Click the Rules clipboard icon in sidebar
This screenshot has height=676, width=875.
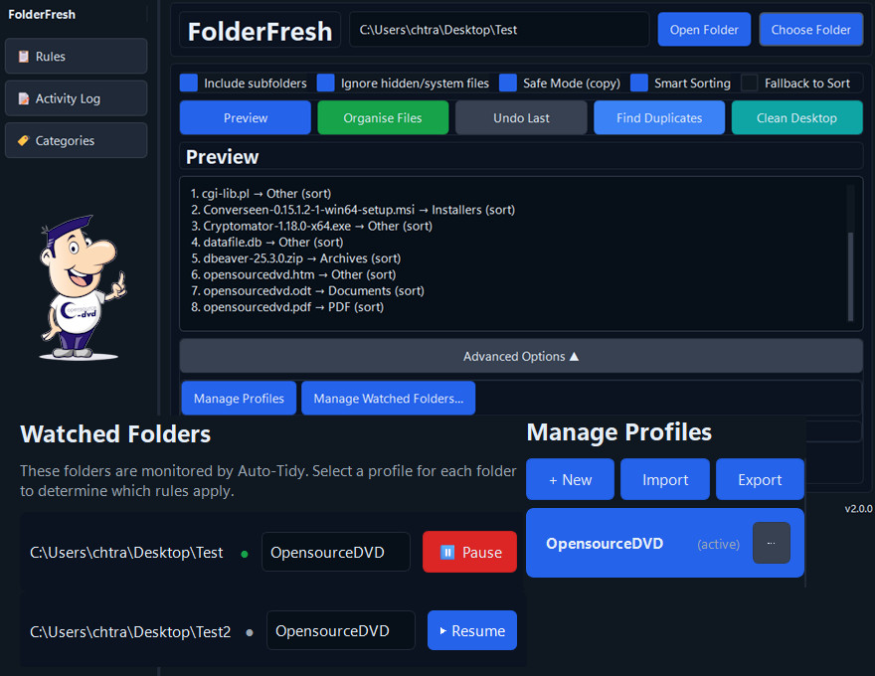point(23,57)
